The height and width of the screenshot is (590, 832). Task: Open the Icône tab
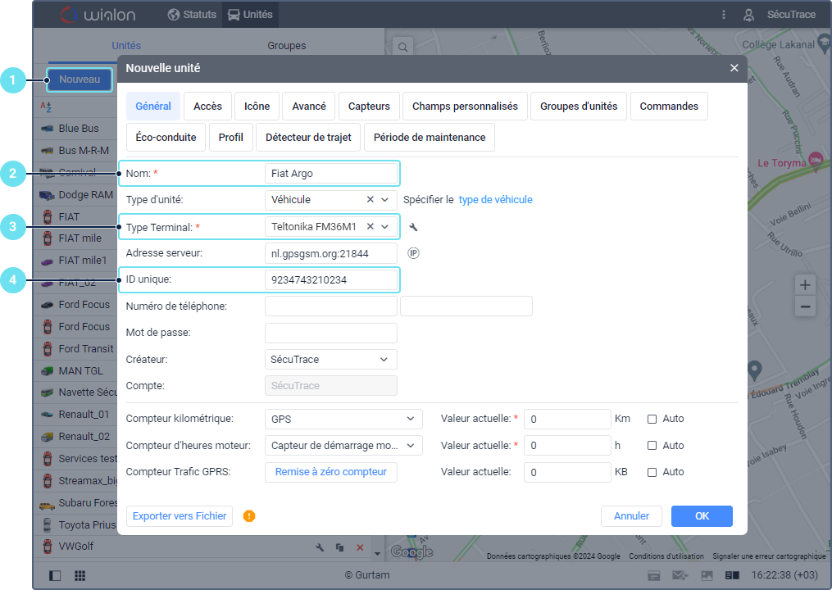point(257,106)
